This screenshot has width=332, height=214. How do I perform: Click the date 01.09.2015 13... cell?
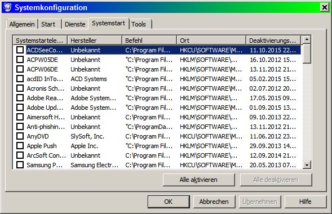(273, 108)
